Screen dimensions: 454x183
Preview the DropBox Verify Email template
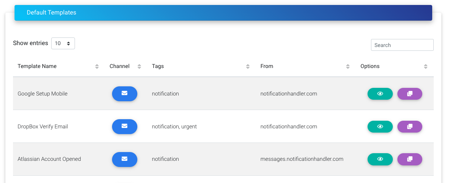[x=380, y=126]
